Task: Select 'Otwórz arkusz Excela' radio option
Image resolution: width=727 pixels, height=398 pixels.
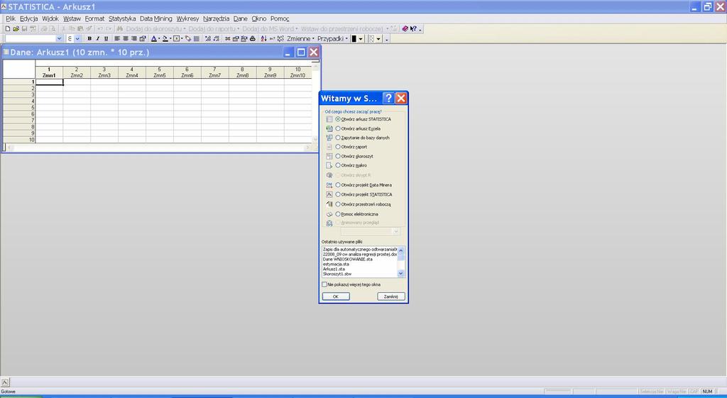Action: click(337, 128)
